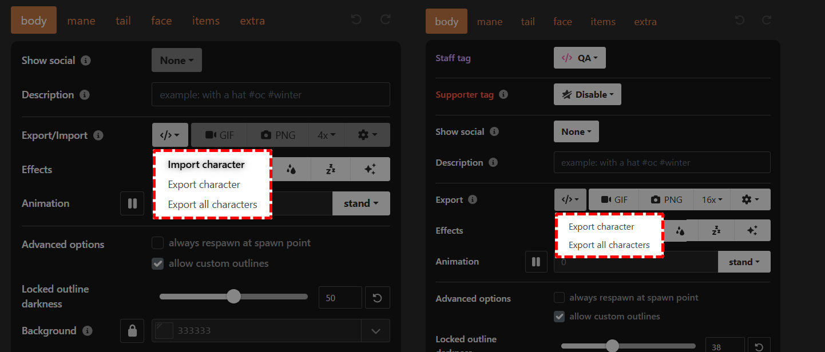Image resolution: width=825 pixels, height=352 pixels.
Task: Reset locked outline darkness value of 50
Action: (378, 298)
